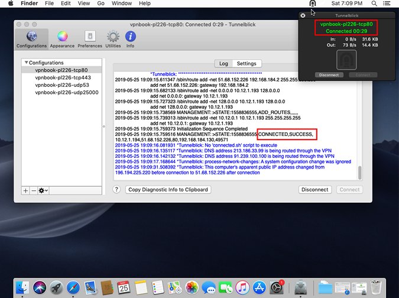Viewport: 399px width, 298px height.
Task: Click the menu bar clock Sat 7:09 PM
Action: 347,4
